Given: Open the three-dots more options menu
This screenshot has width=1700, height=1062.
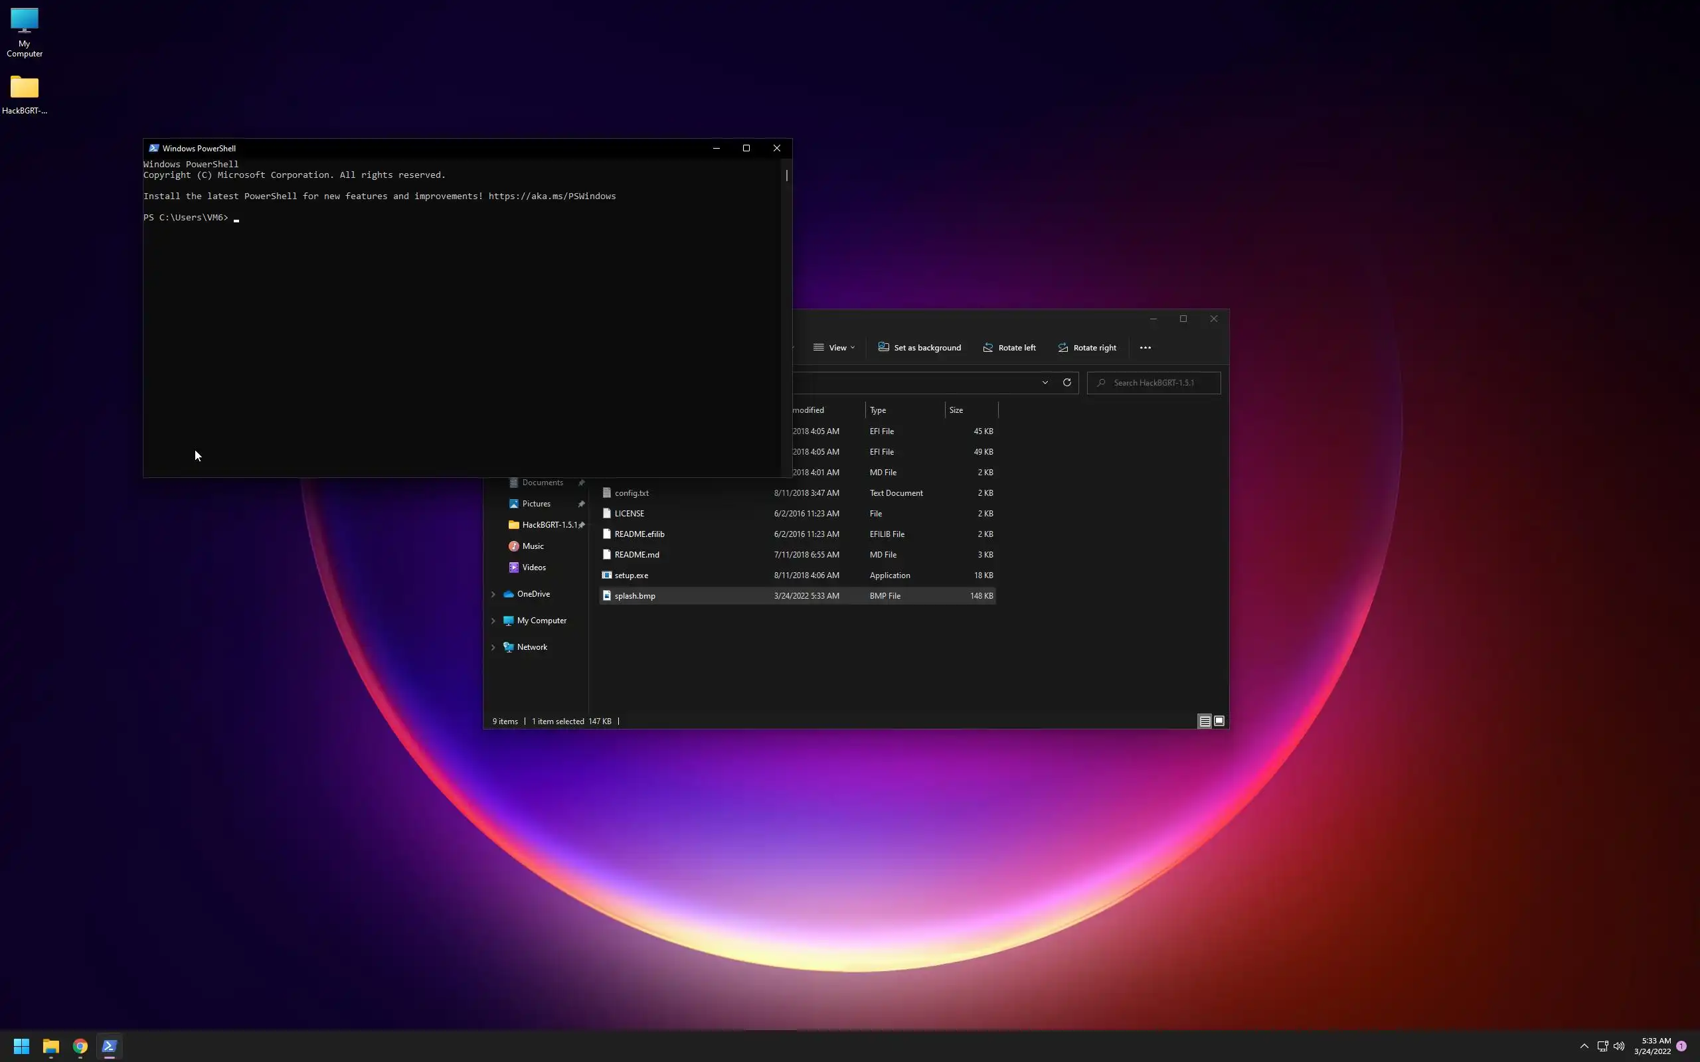Looking at the screenshot, I should [1145, 348].
